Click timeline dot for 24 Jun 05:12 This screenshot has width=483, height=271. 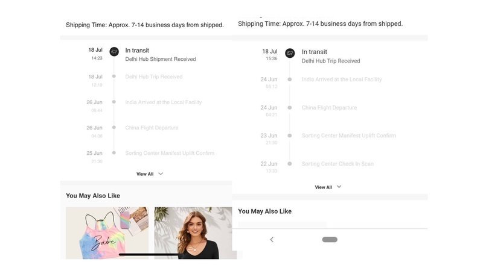pos(290,79)
